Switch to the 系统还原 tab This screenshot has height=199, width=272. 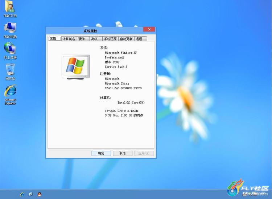(110, 39)
